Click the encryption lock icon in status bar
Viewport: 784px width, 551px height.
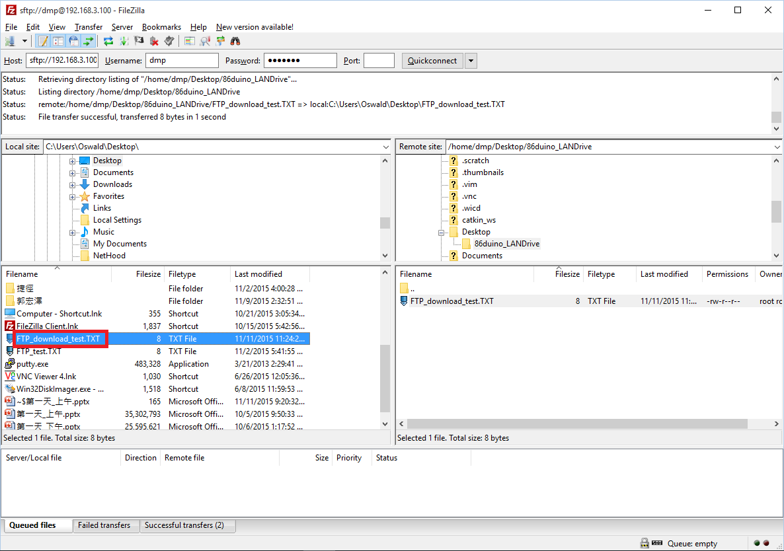click(x=645, y=543)
